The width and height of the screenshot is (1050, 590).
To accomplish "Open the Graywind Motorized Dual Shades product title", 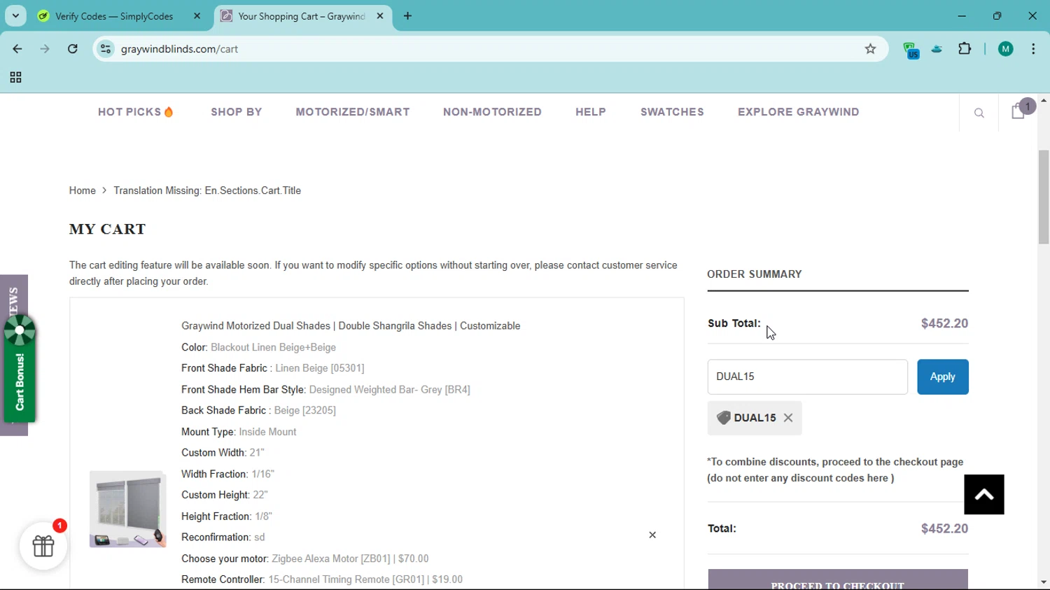I will click(351, 326).
